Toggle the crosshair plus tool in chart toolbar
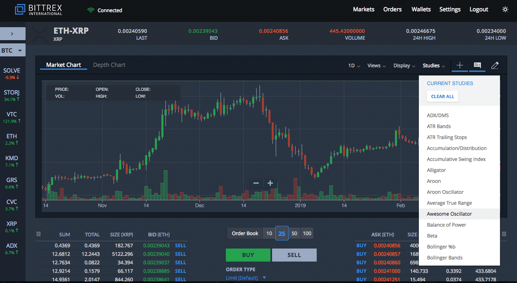The width and height of the screenshot is (517, 283). coord(459,65)
